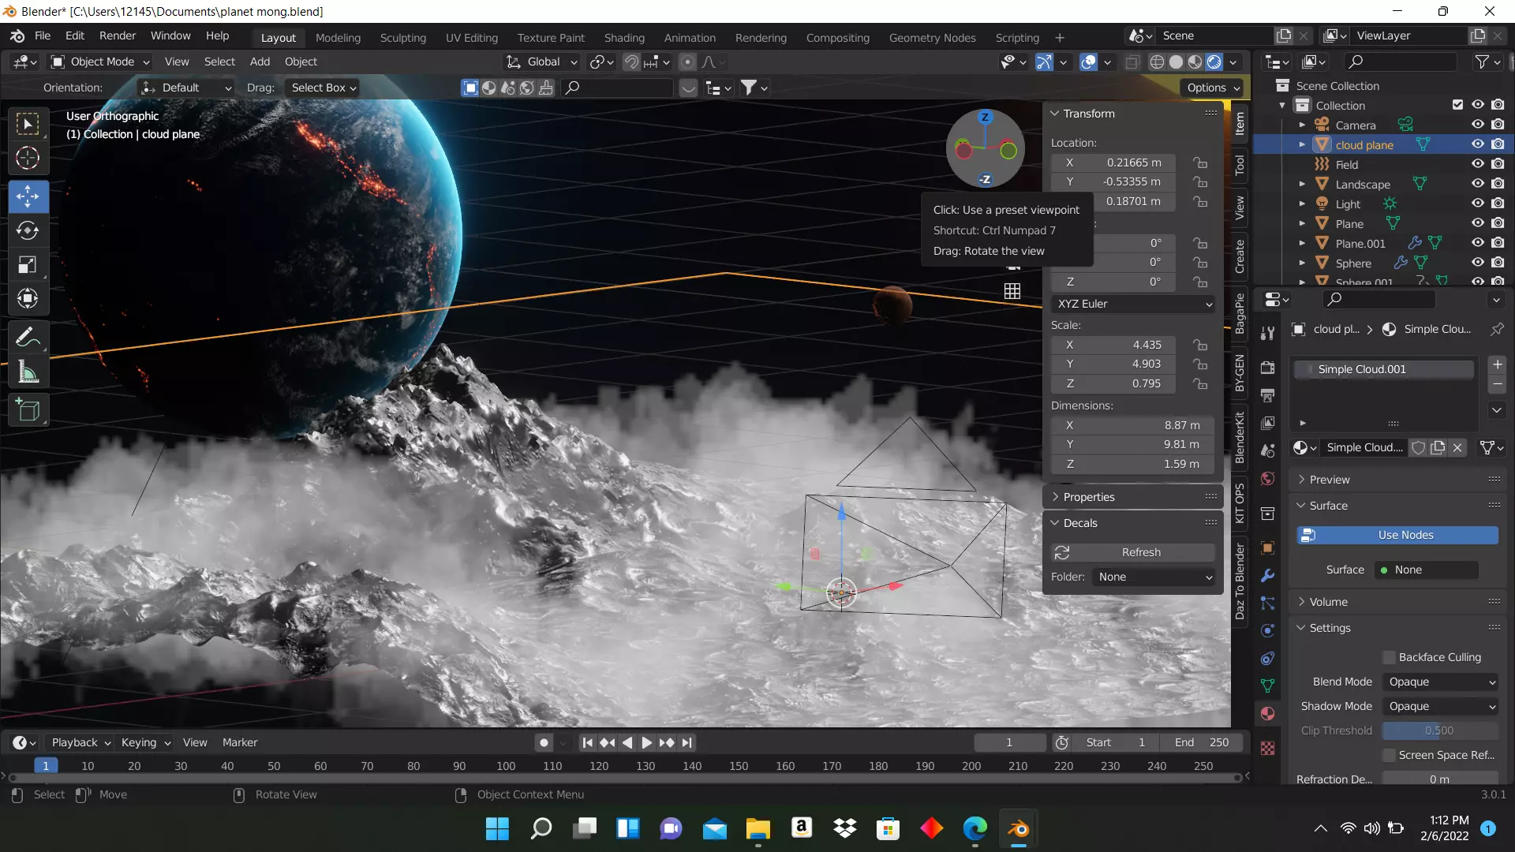Open the Blend Mode dropdown
Image resolution: width=1515 pixels, height=852 pixels.
[x=1441, y=682]
